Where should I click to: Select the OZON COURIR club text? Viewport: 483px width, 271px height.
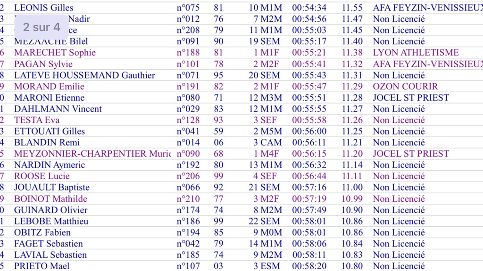click(405, 87)
